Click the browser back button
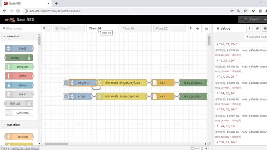267x150 pixels. [5, 11]
